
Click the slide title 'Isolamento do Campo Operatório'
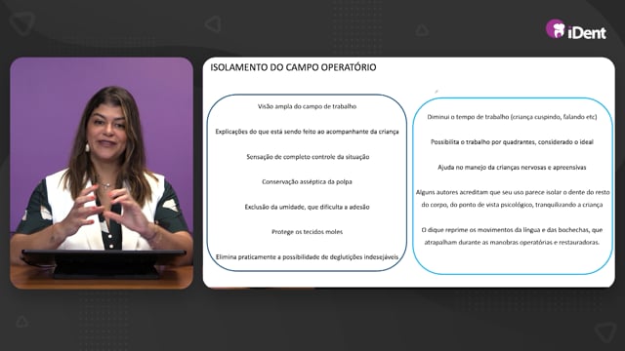pyautogui.click(x=293, y=67)
